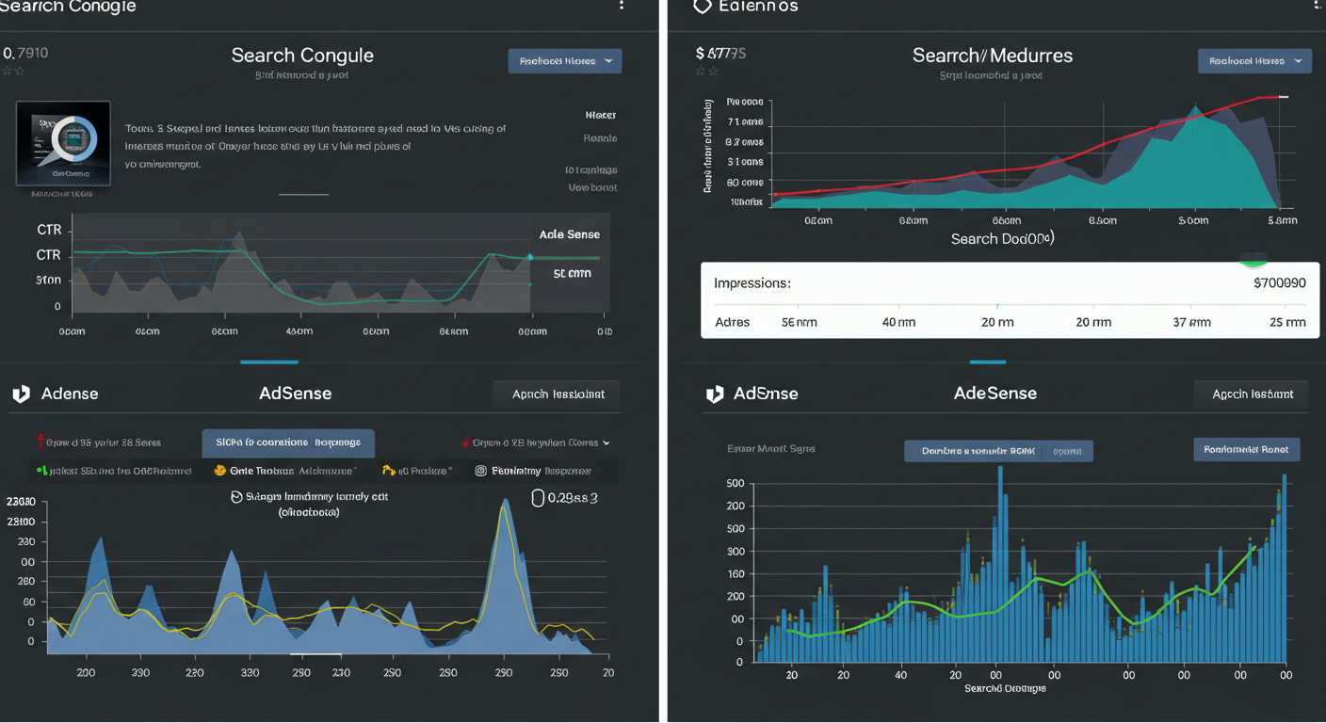Click the 'Adres' row label in Impressions card
Viewport: 1326px width, 723px height.
pos(733,322)
